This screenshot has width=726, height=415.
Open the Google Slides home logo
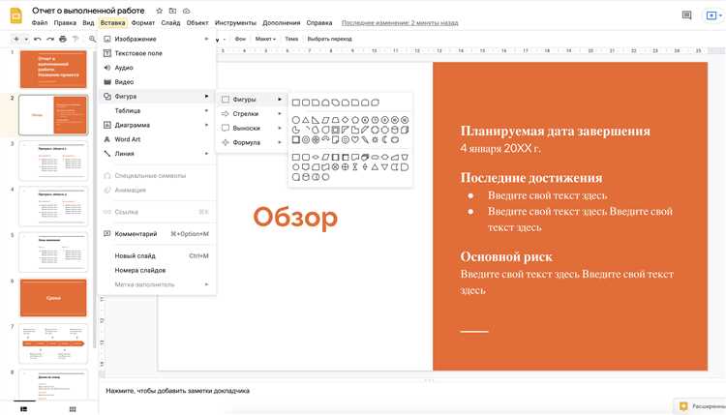[15, 15]
